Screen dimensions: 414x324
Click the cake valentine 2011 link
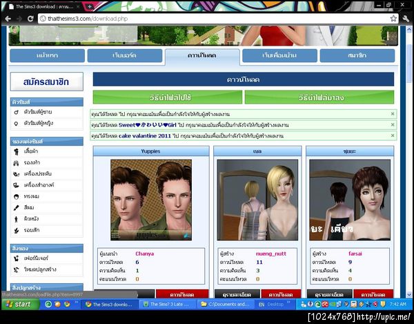coord(145,136)
